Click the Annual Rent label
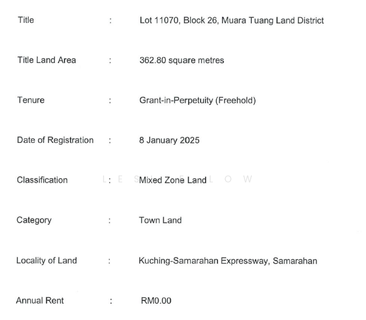Image resolution: width=366 pixels, height=320 pixels. coord(40,301)
